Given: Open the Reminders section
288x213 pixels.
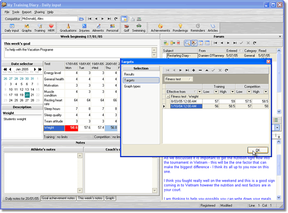Looking at the screenshot, I should (198, 28).
